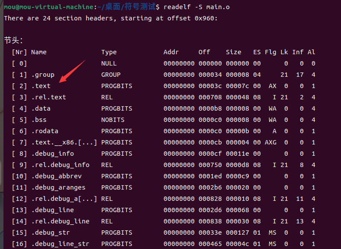
Task: Click the Size column header
Action: 233,52
